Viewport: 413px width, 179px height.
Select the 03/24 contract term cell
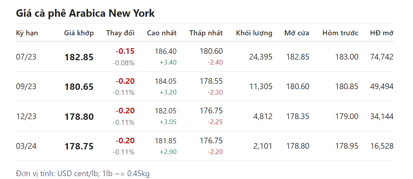(26, 146)
